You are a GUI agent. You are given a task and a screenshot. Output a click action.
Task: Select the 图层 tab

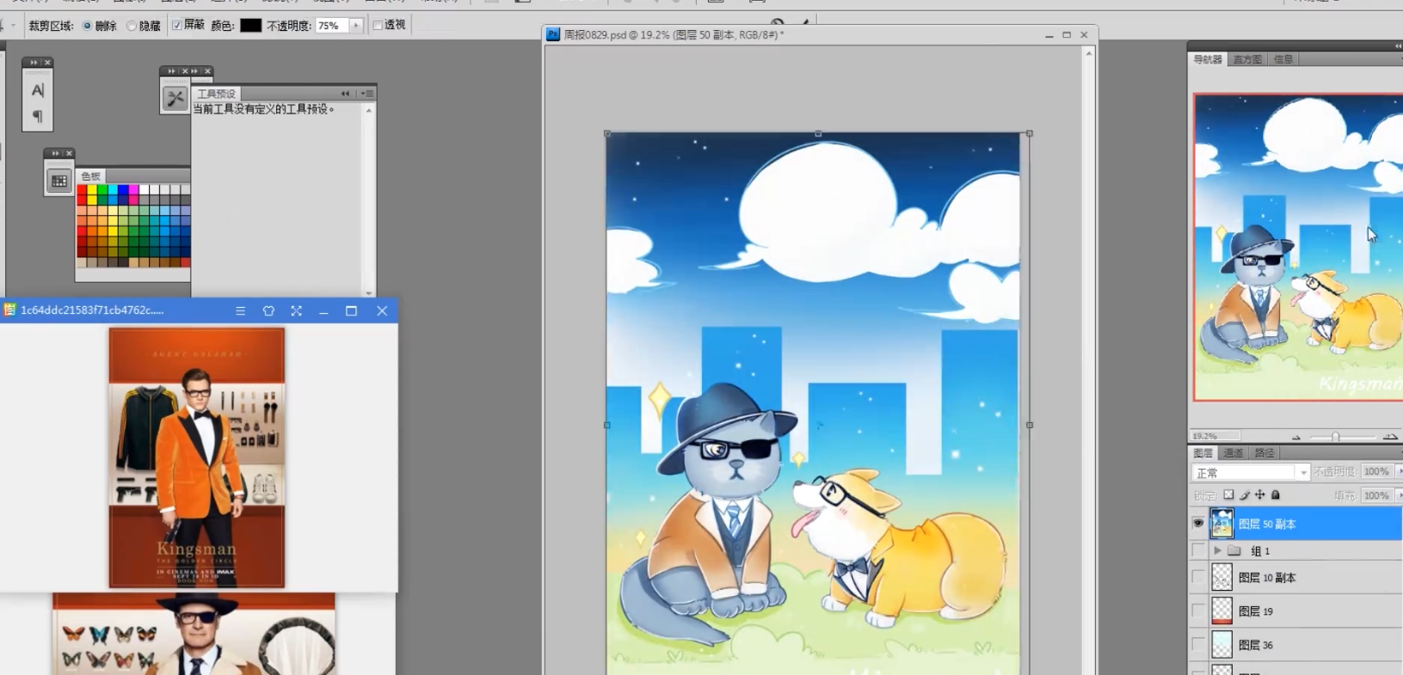tap(1203, 453)
